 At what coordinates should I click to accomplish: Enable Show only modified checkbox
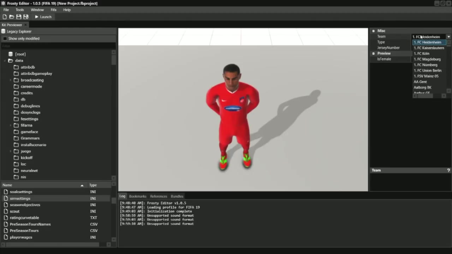pos(5,38)
